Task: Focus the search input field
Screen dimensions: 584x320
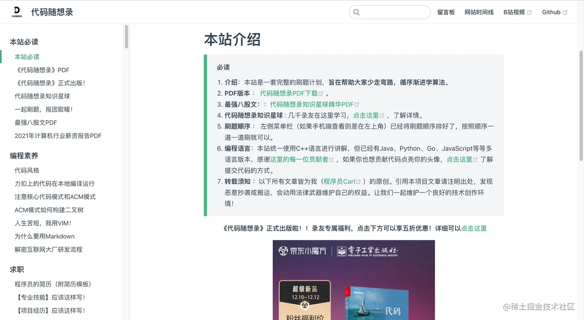Action: pyautogui.click(x=390, y=12)
